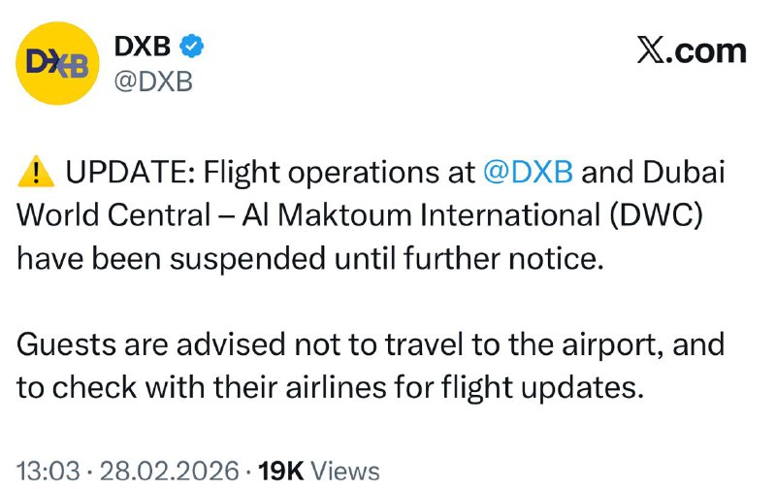Click the X logo in the top right
The height and width of the screenshot is (489, 776).
pyautogui.click(x=651, y=50)
